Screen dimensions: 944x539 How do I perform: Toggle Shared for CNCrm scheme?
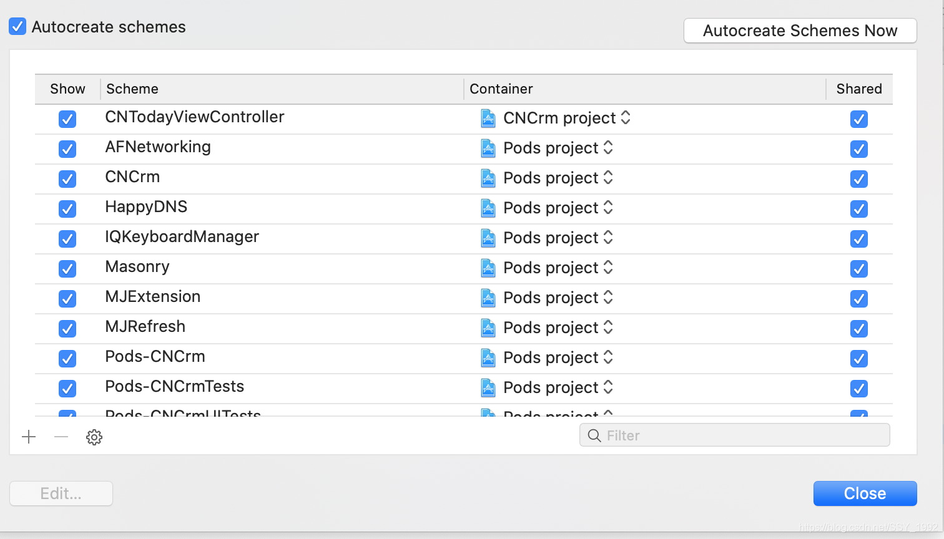coord(859,179)
